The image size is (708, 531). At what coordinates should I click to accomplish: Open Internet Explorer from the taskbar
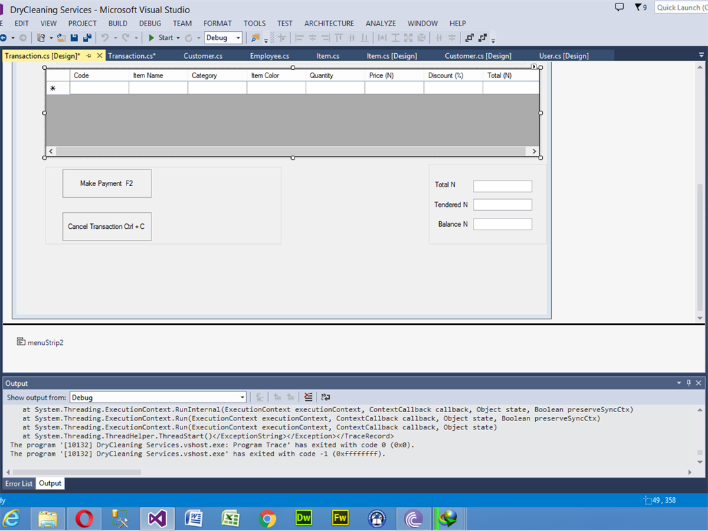coord(12,519)
